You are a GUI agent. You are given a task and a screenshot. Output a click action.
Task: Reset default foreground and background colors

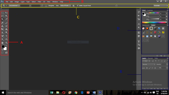tap(2, 50)
